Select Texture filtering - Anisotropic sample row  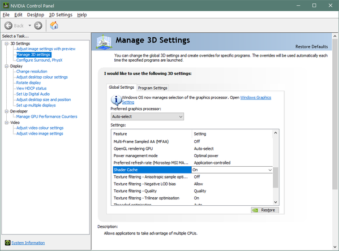point(192,177)
